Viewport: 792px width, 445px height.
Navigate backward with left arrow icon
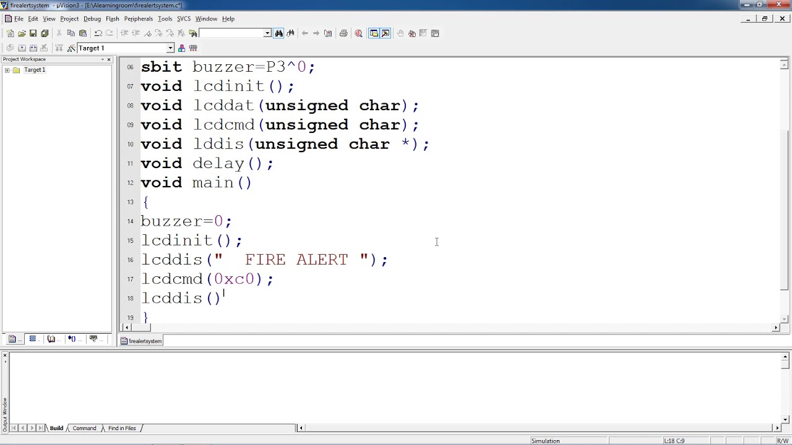coord(304,33)
